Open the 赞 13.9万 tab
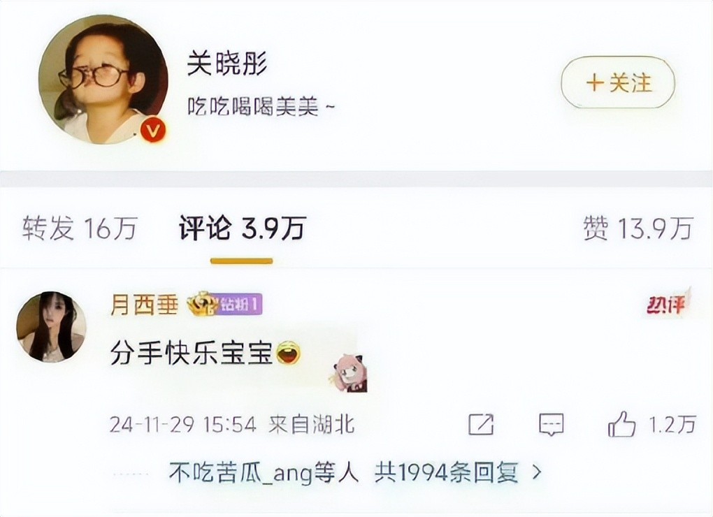The height and width of the screenshot is (517, 713). coord(638,228)
